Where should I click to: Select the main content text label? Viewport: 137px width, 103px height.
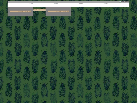click(x=39, y=10)
